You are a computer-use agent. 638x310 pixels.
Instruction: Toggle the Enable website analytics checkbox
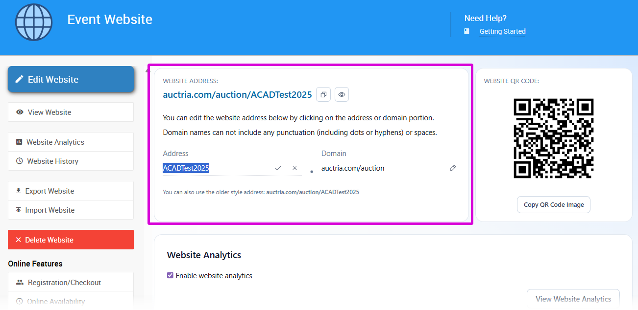tap(171, 275)
